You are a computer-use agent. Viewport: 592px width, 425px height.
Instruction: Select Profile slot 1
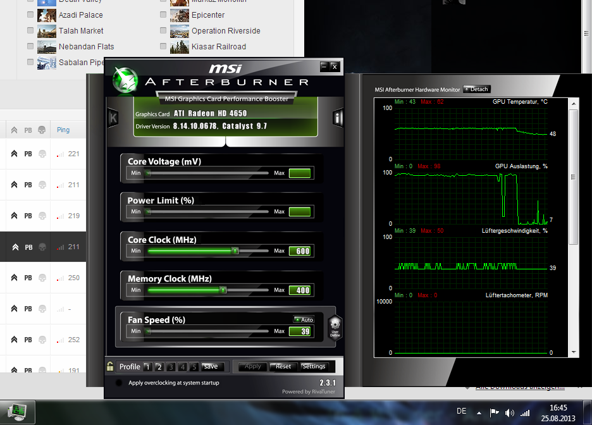[147, 366]
